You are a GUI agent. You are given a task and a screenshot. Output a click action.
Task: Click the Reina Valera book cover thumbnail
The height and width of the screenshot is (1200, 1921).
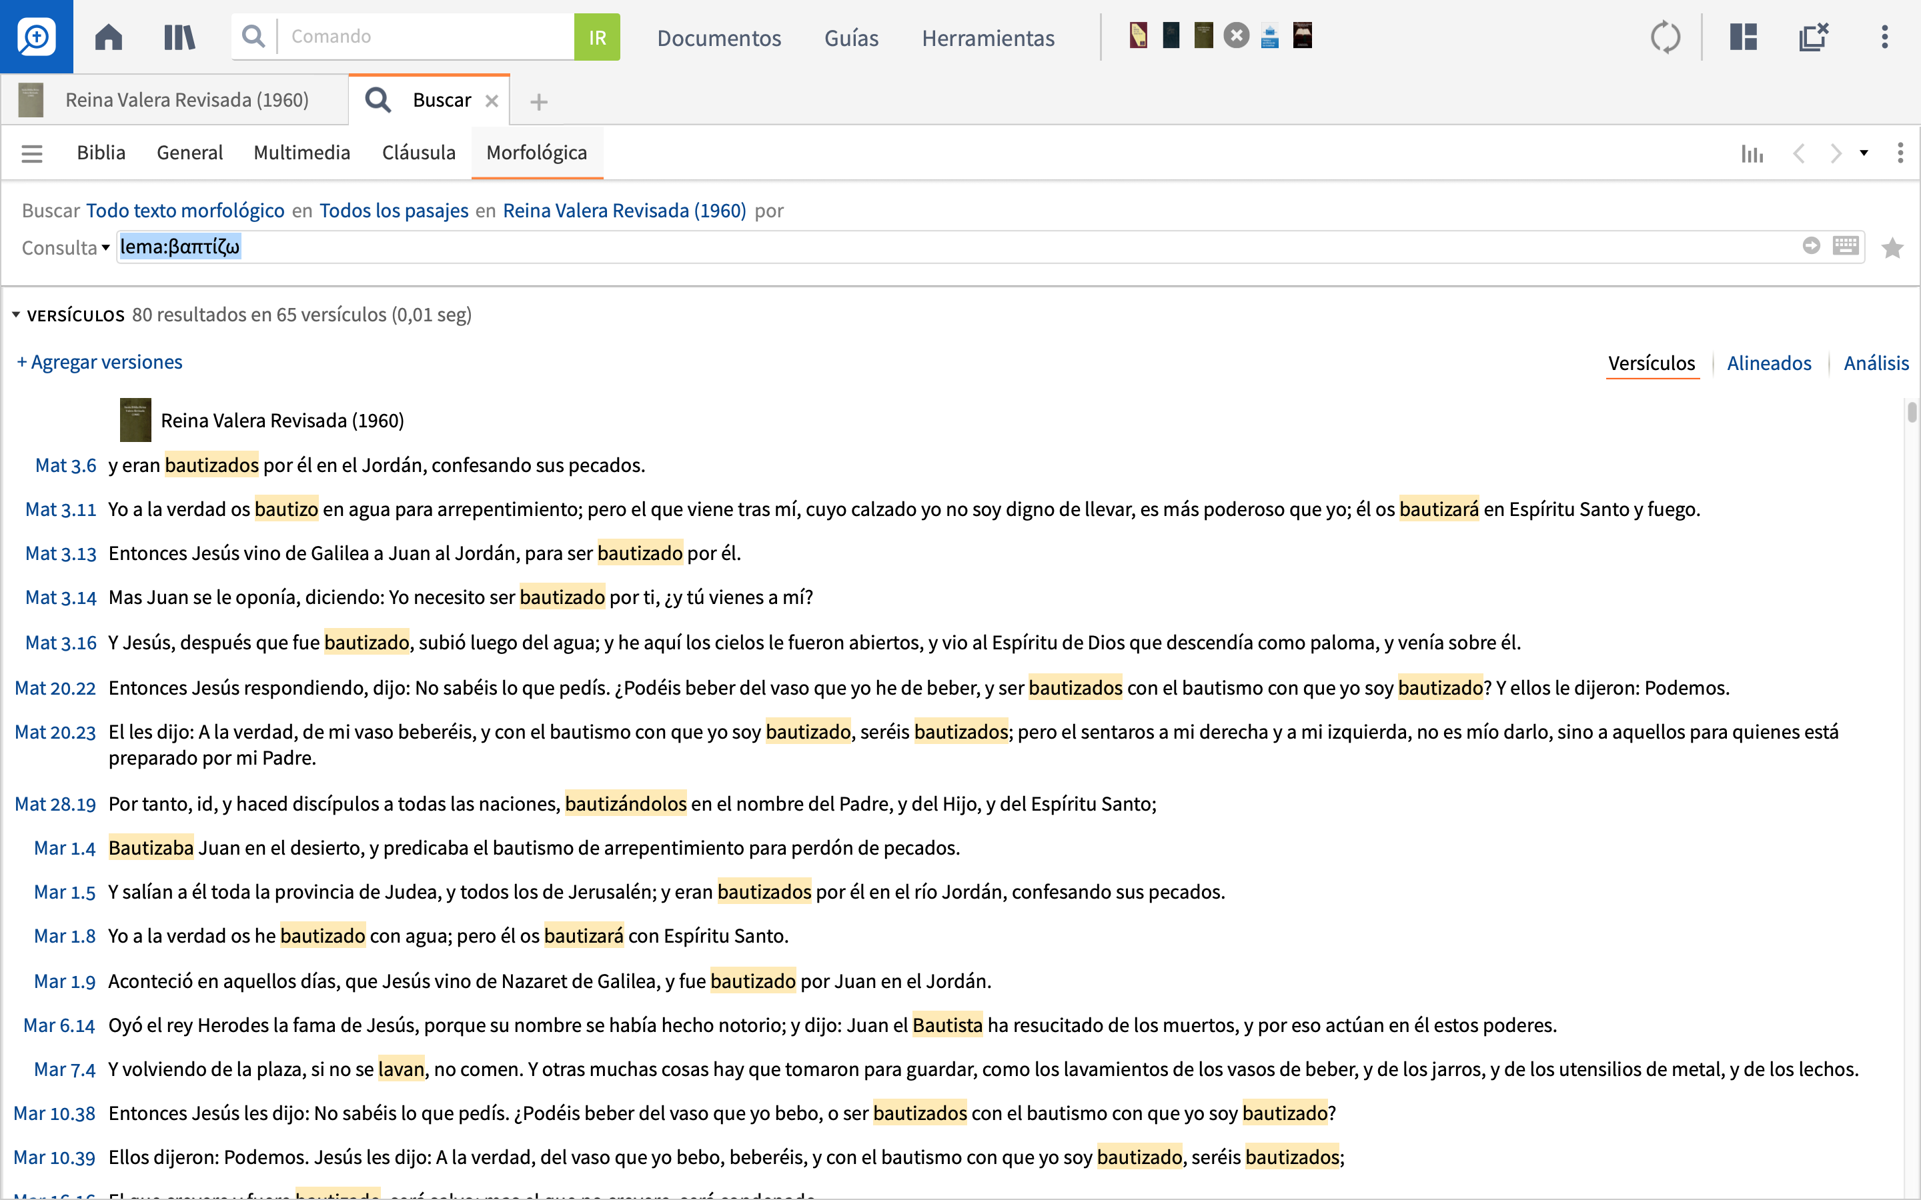point(135,420)
